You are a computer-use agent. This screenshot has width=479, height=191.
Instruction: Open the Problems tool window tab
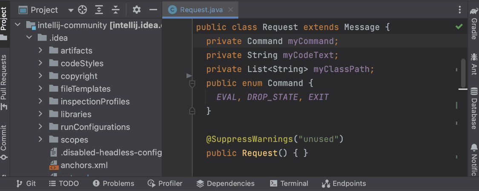(113, 183)
